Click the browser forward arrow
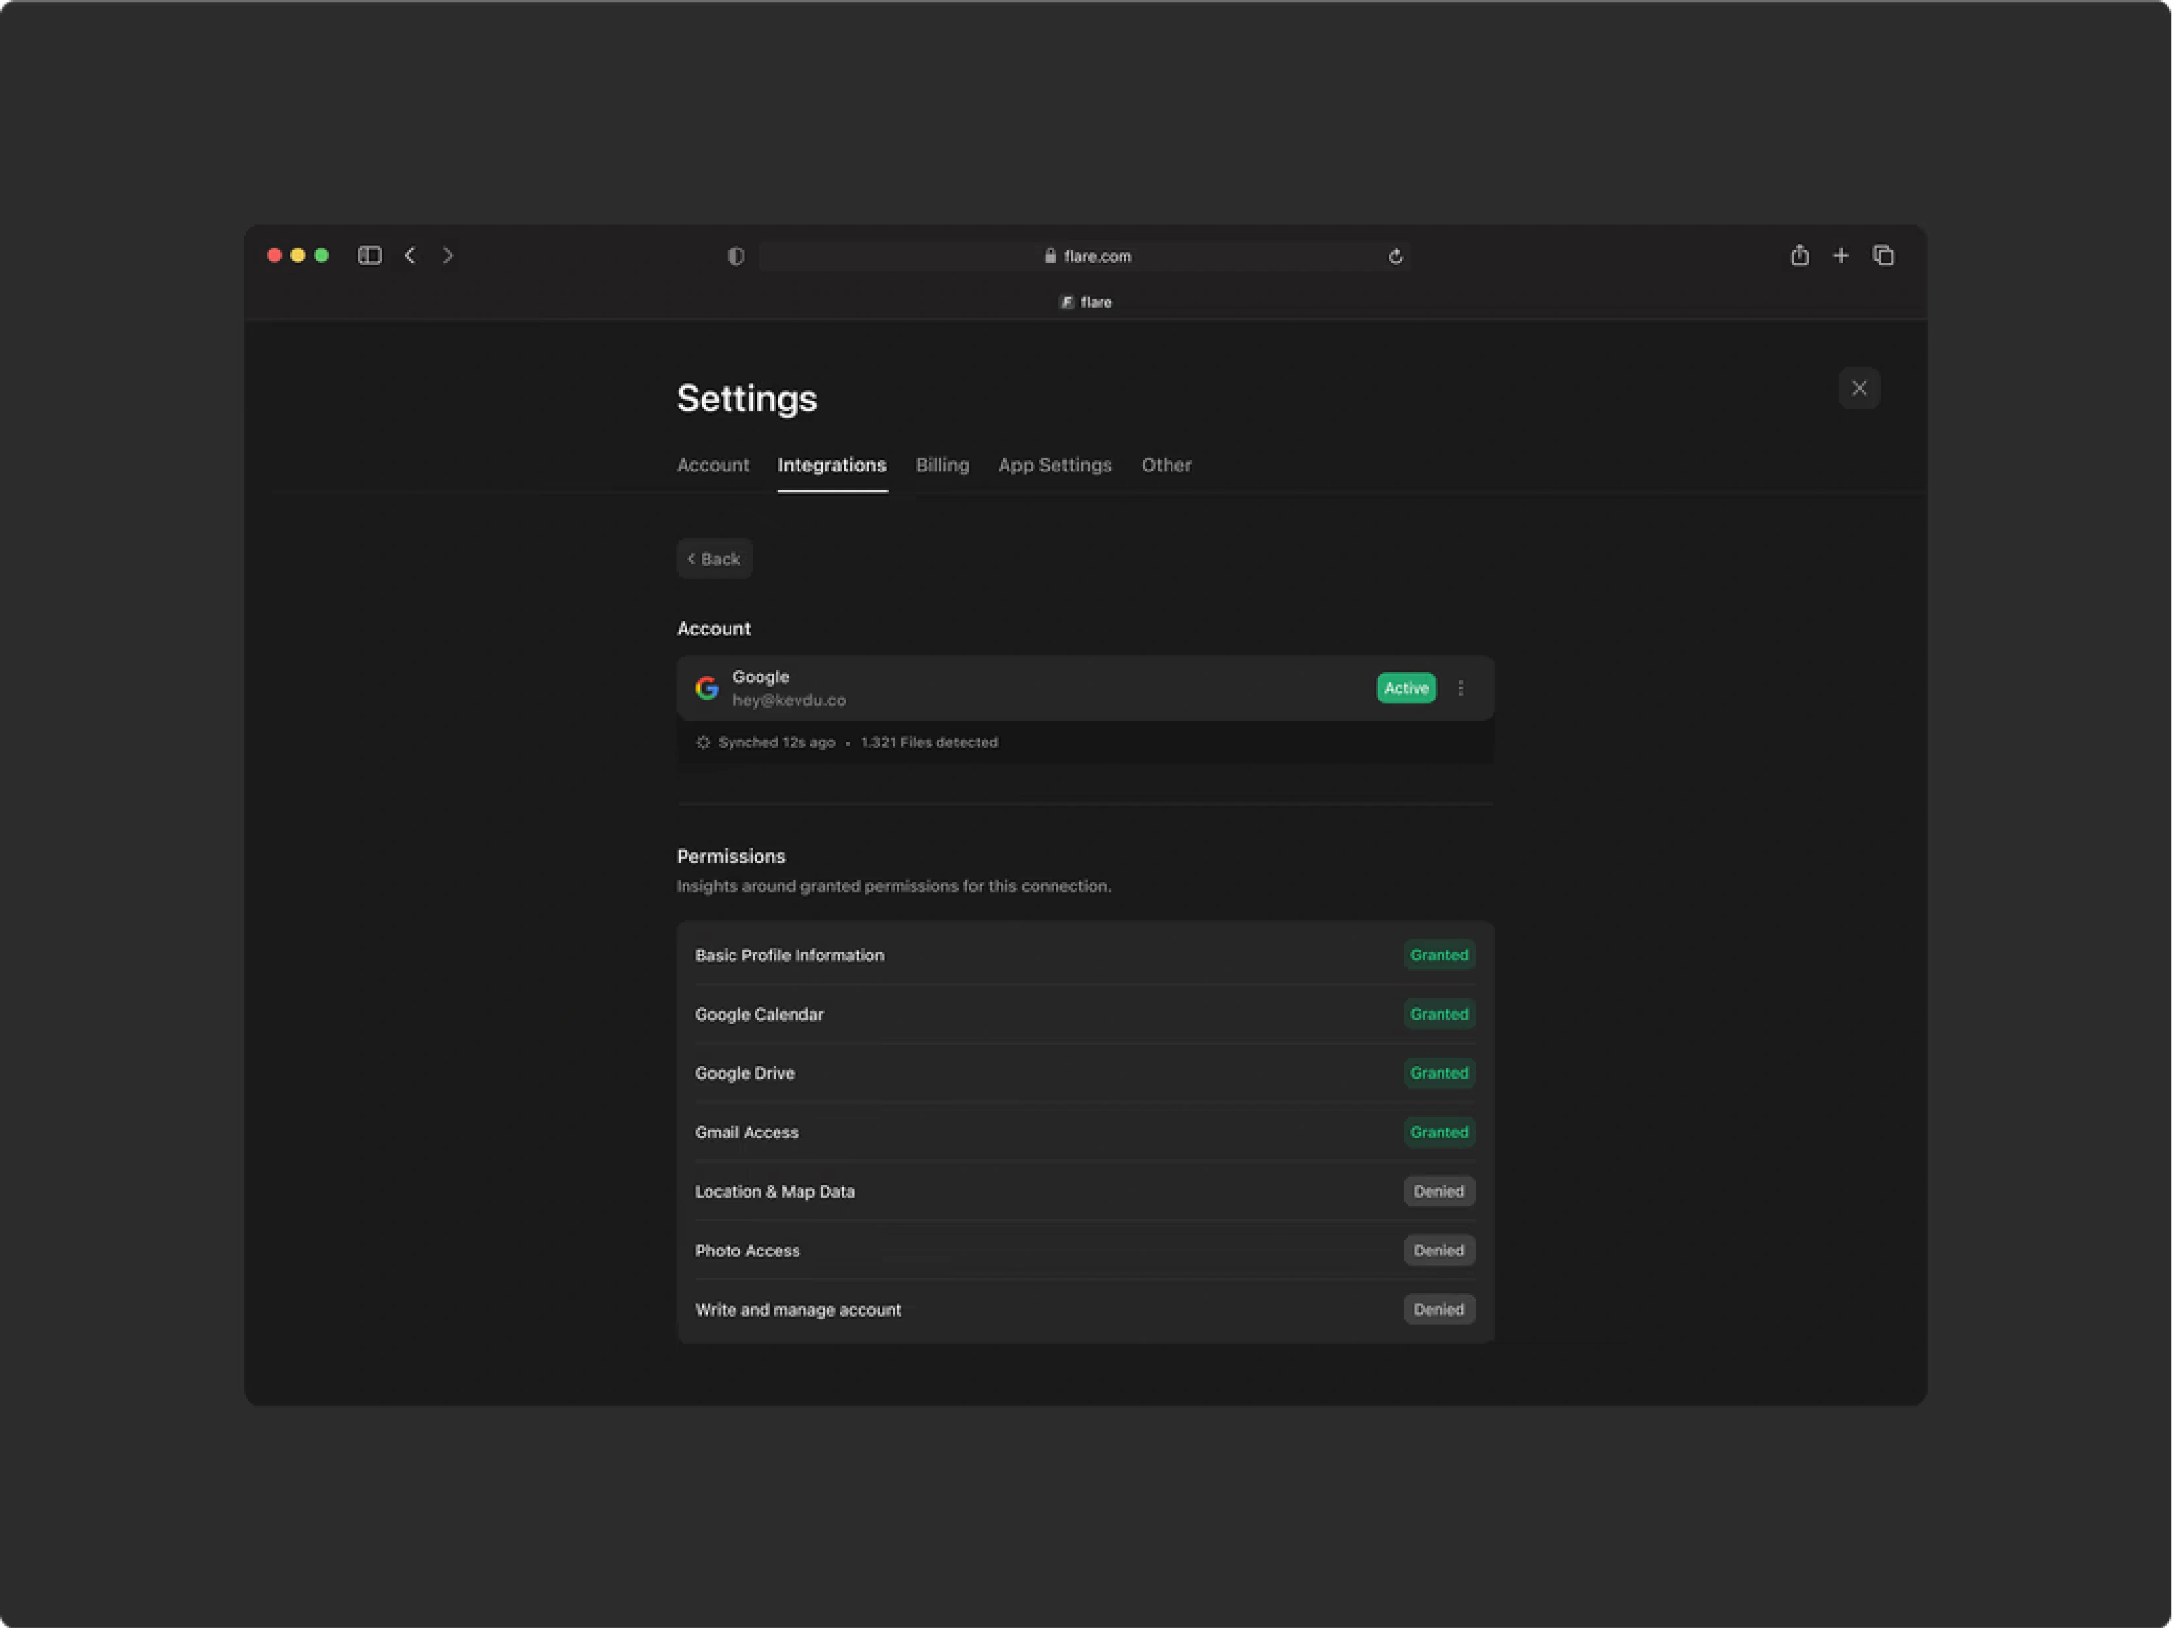Image resolution: width=2172 pixels, height=1628 pixels. (x=448, y=256)
